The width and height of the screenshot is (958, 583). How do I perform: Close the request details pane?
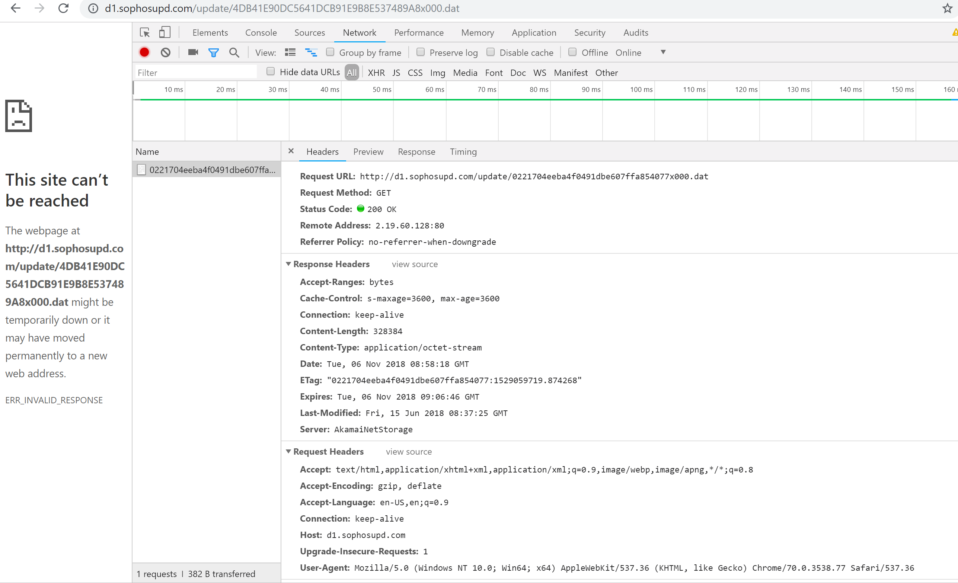291,151
